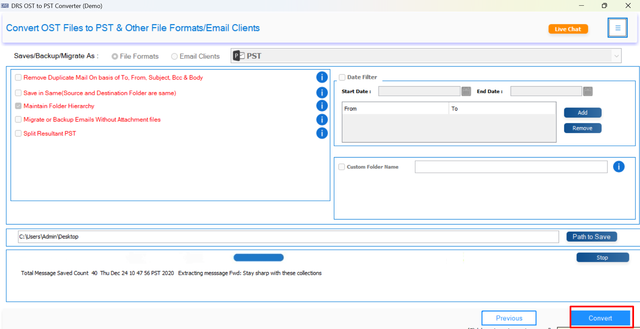This screenshot has width=640, height=329.
Task: Open the End Date calendar picker
Action: pyautogui.click(x=588, y=91)
